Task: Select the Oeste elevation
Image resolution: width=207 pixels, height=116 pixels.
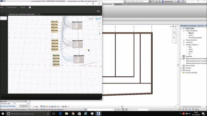Action: (191, 52)
